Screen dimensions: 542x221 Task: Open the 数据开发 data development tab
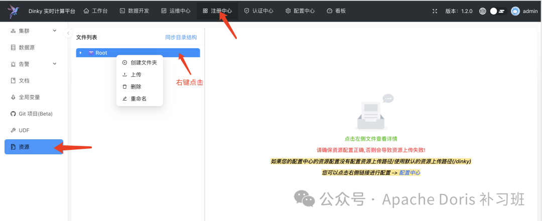point(134,11)
